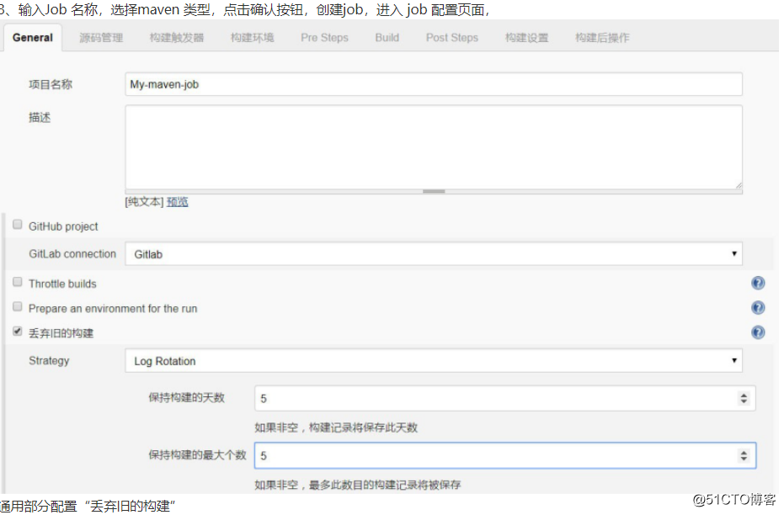
Task: Click the 如果非空，构建记录将保存此天数 hint text
Action: pyautogui.click(x=336, y=427)
